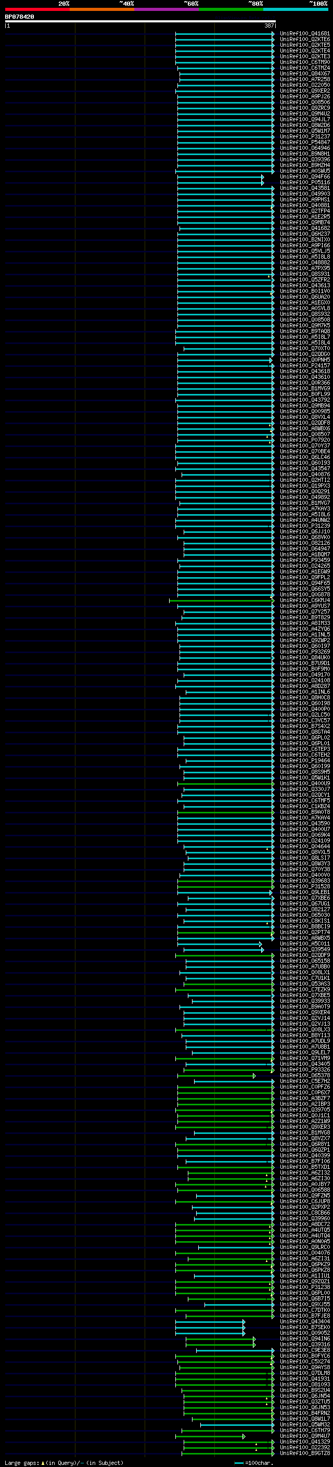Click the UniRef100_Q43613 entry
This screenshot has height=1467, width=333.
[304, 285]
